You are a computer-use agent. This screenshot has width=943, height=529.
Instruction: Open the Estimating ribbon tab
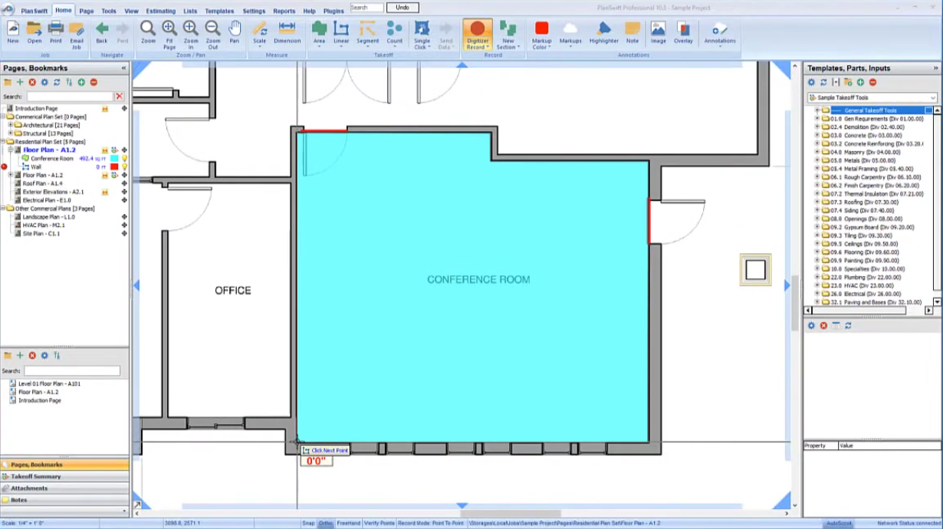pyautogui.click(x=160, y=11)
